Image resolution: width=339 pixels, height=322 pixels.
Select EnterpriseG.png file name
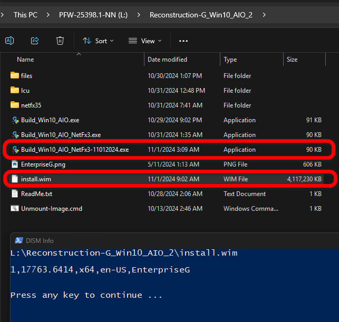pyautogui.click(x=43, y=164)
